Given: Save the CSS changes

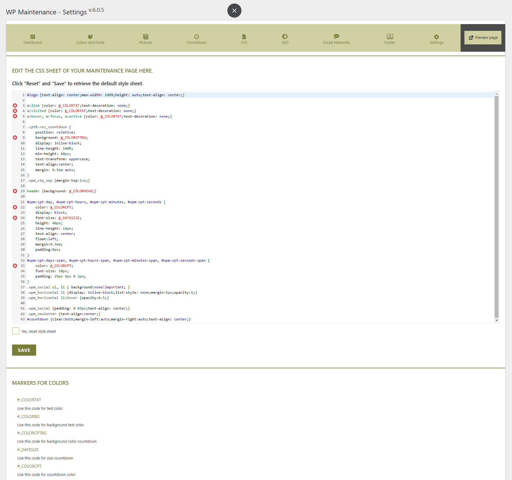Looking at the screenshot, I should click(x=24, y=350).
